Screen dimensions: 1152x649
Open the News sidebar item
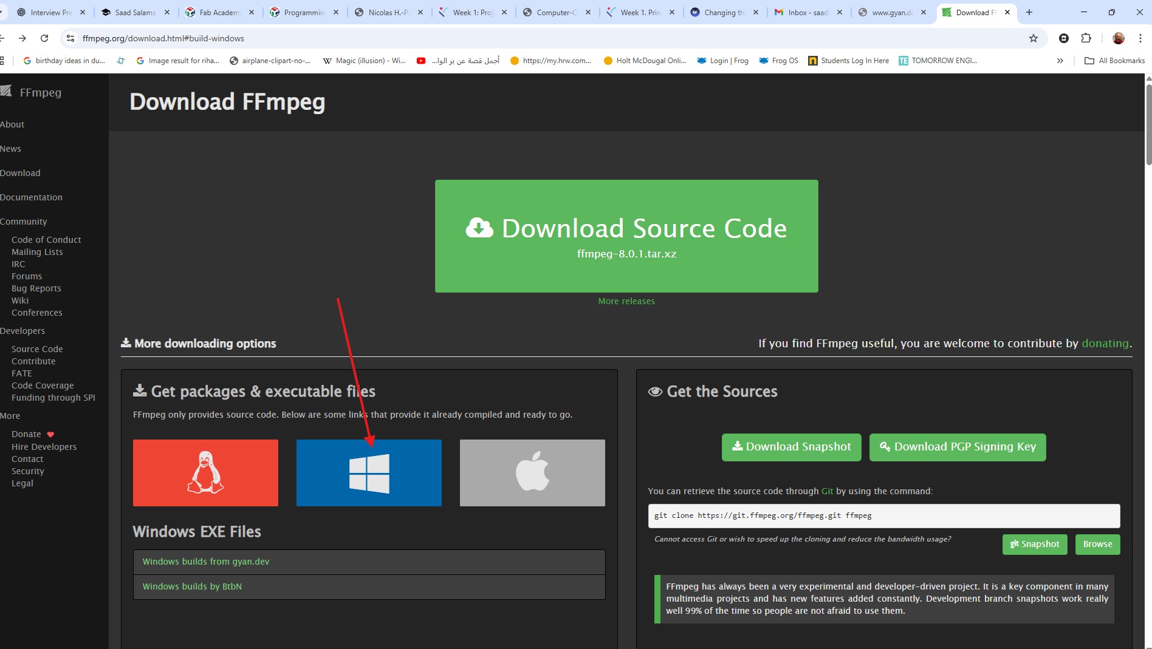(x=10, y=149)
